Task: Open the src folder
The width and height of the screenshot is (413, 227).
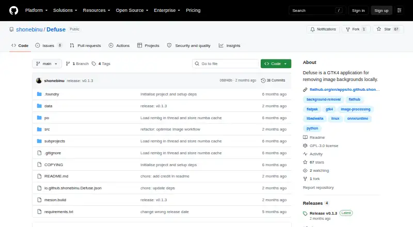Action: tap(47, 129)
